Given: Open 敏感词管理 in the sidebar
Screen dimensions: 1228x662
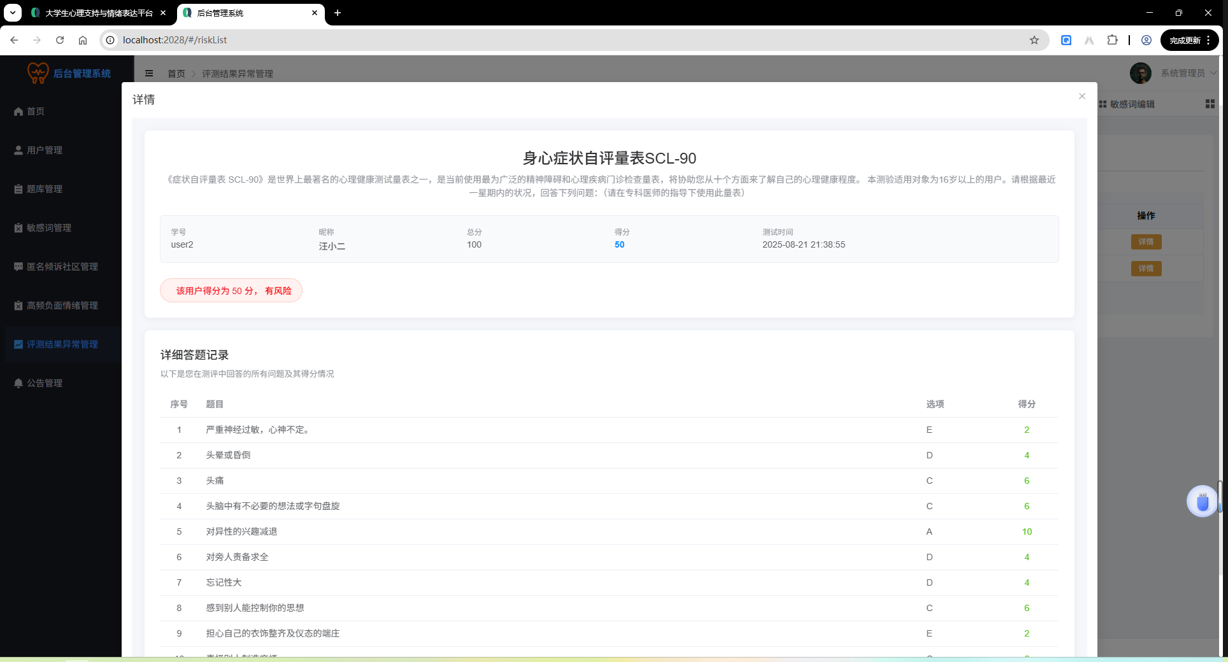Looking at the screenshot, I should click(x=47, y=227).
